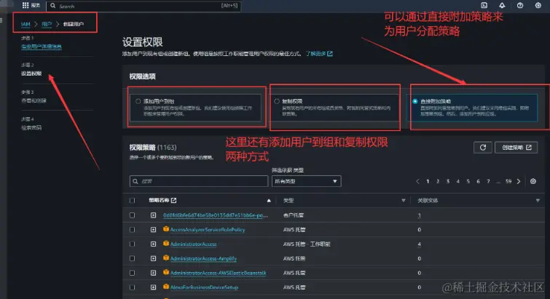This screenshot has width=550, height=299.
Task: Select the add user to group option
Action: pos(138,101)
